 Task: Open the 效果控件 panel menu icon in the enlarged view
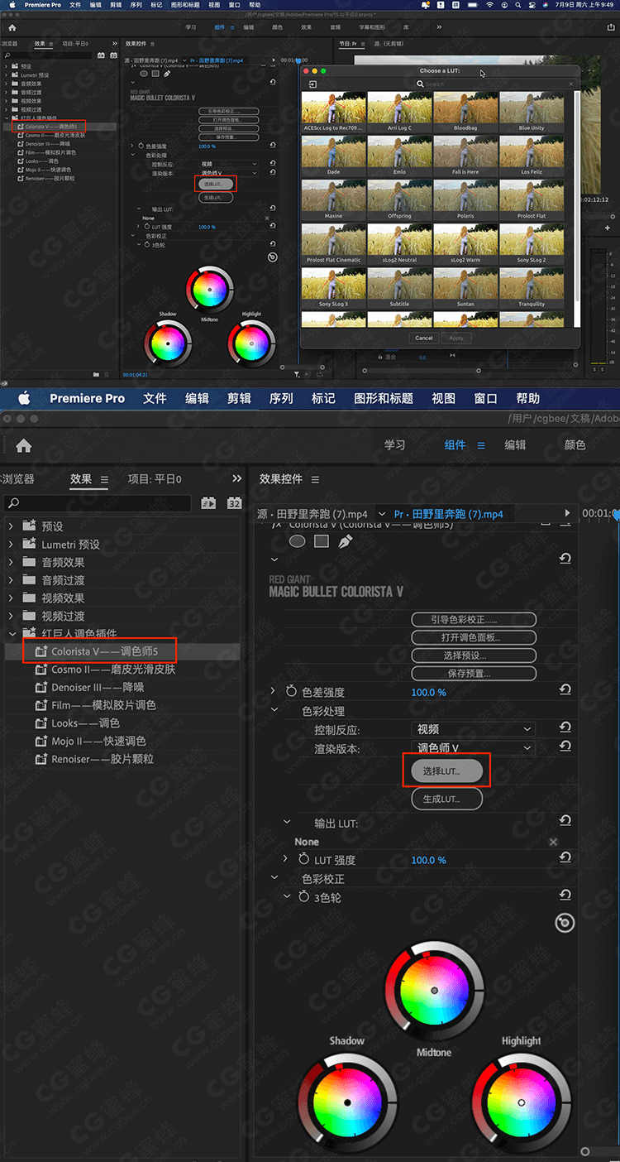pyautogui.click(x=315, y=479)
